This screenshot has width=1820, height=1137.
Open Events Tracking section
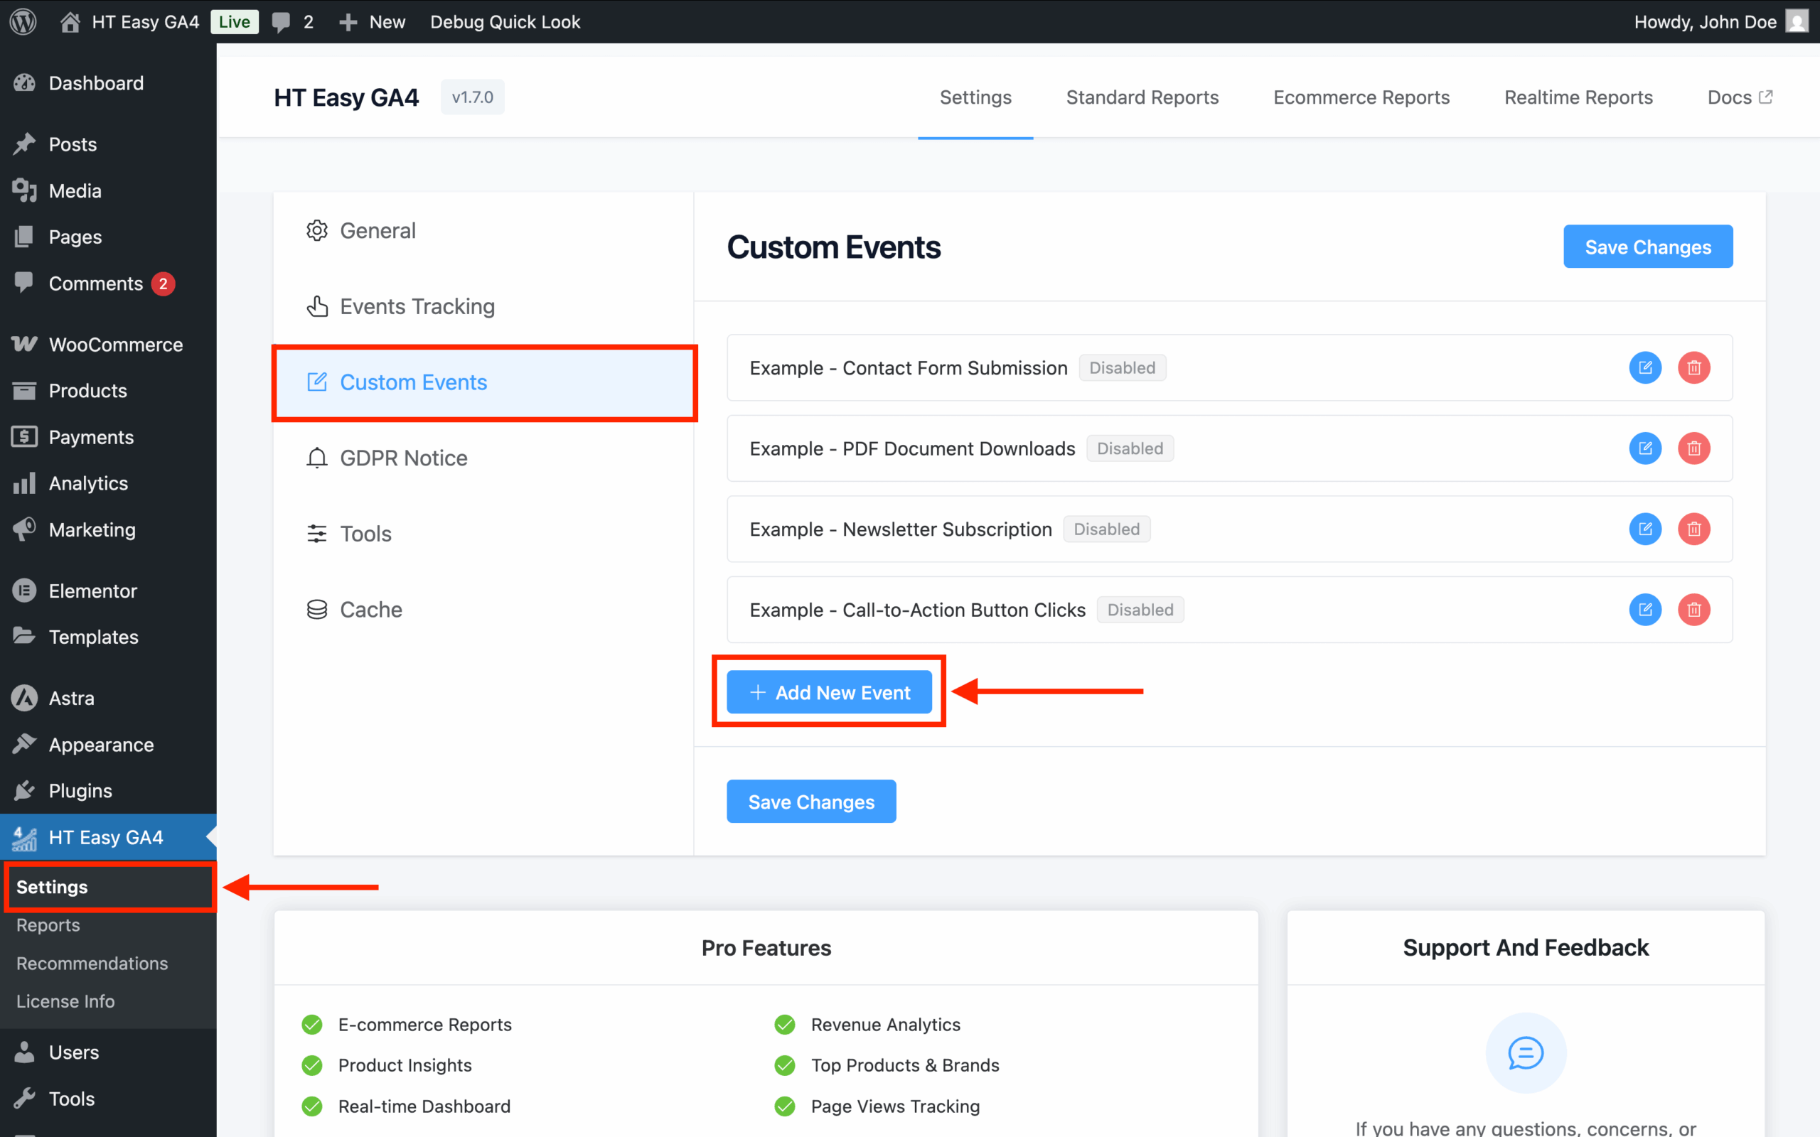tap(417, 306)
